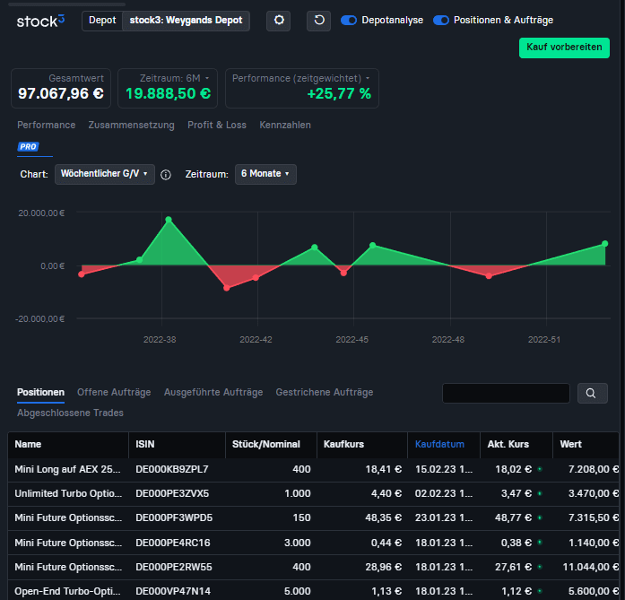The image size is (625, 600).
Task: Click the Kaufkurs value 48,35 €
Action: pos(384,517)
